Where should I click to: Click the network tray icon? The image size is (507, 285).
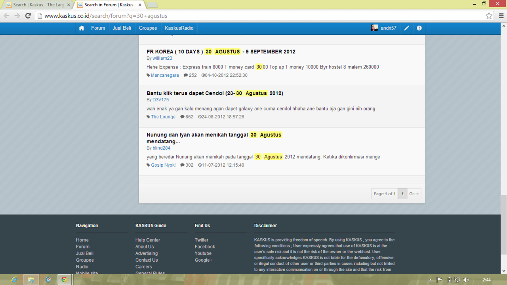(x=457, y=280)
